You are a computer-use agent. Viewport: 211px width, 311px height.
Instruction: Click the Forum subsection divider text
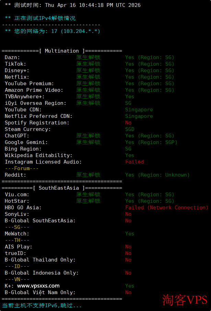22,168
